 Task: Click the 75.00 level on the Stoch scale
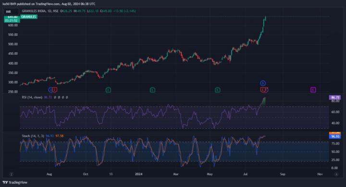tap(335, 143)
